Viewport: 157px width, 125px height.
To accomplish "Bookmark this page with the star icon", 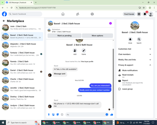I will [x=144, y=7].
